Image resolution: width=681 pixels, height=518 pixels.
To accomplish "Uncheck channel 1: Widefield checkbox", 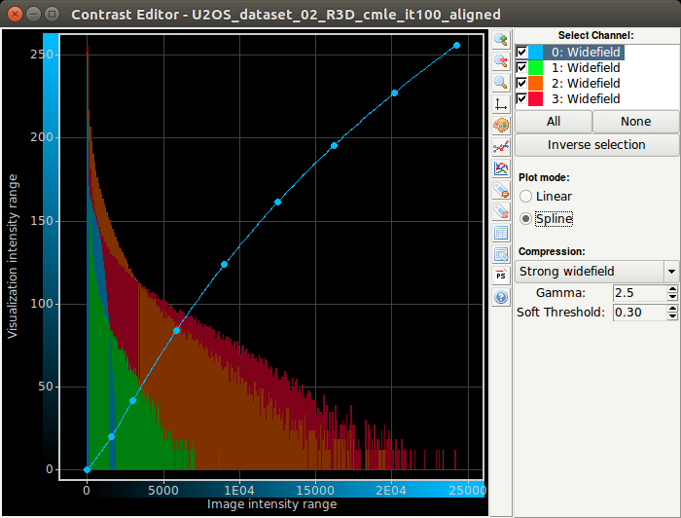I will tap(522, 68).
